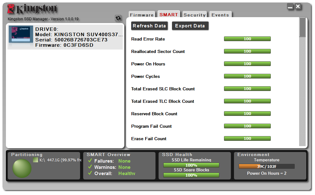This screenshot has width=315, height=195.
Task: Click the "Serial: 50026B726703CE73" text
Action: (x=71, y=40)
